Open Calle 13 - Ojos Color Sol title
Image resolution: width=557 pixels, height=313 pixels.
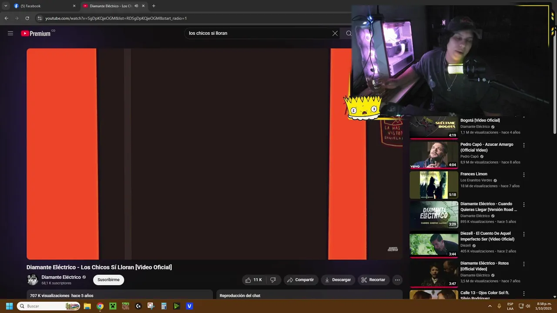485,296
